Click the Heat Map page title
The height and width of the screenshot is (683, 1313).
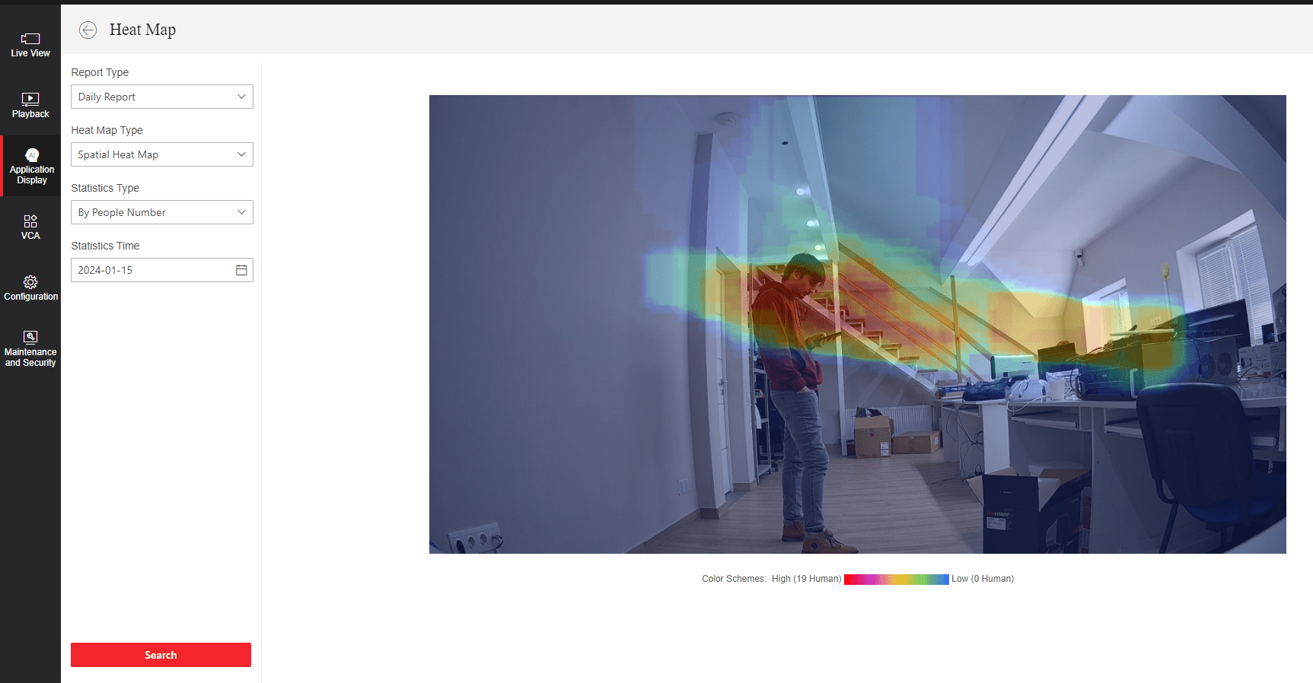pos(142,30)
